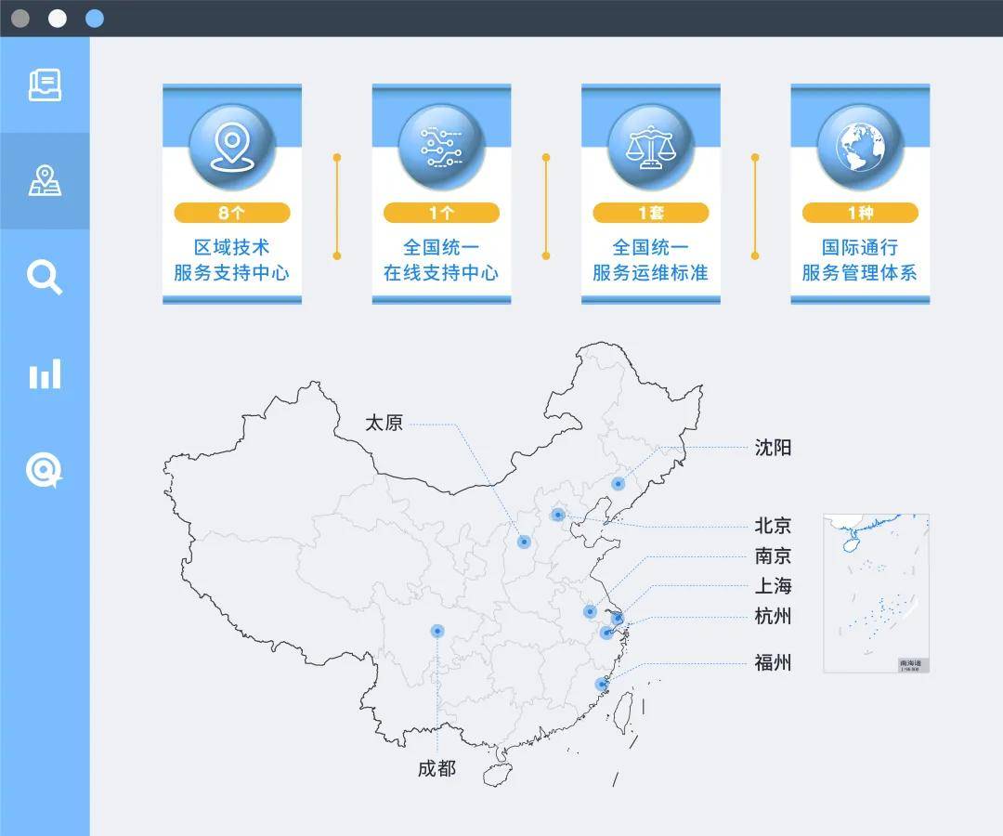The image size is (1003, 836).
Task: Click the balance scales sphere icon
Action: 651,147
